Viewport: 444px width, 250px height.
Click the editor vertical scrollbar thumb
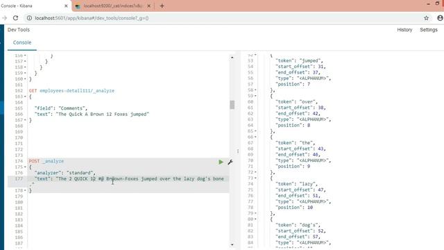pos(232,105)
